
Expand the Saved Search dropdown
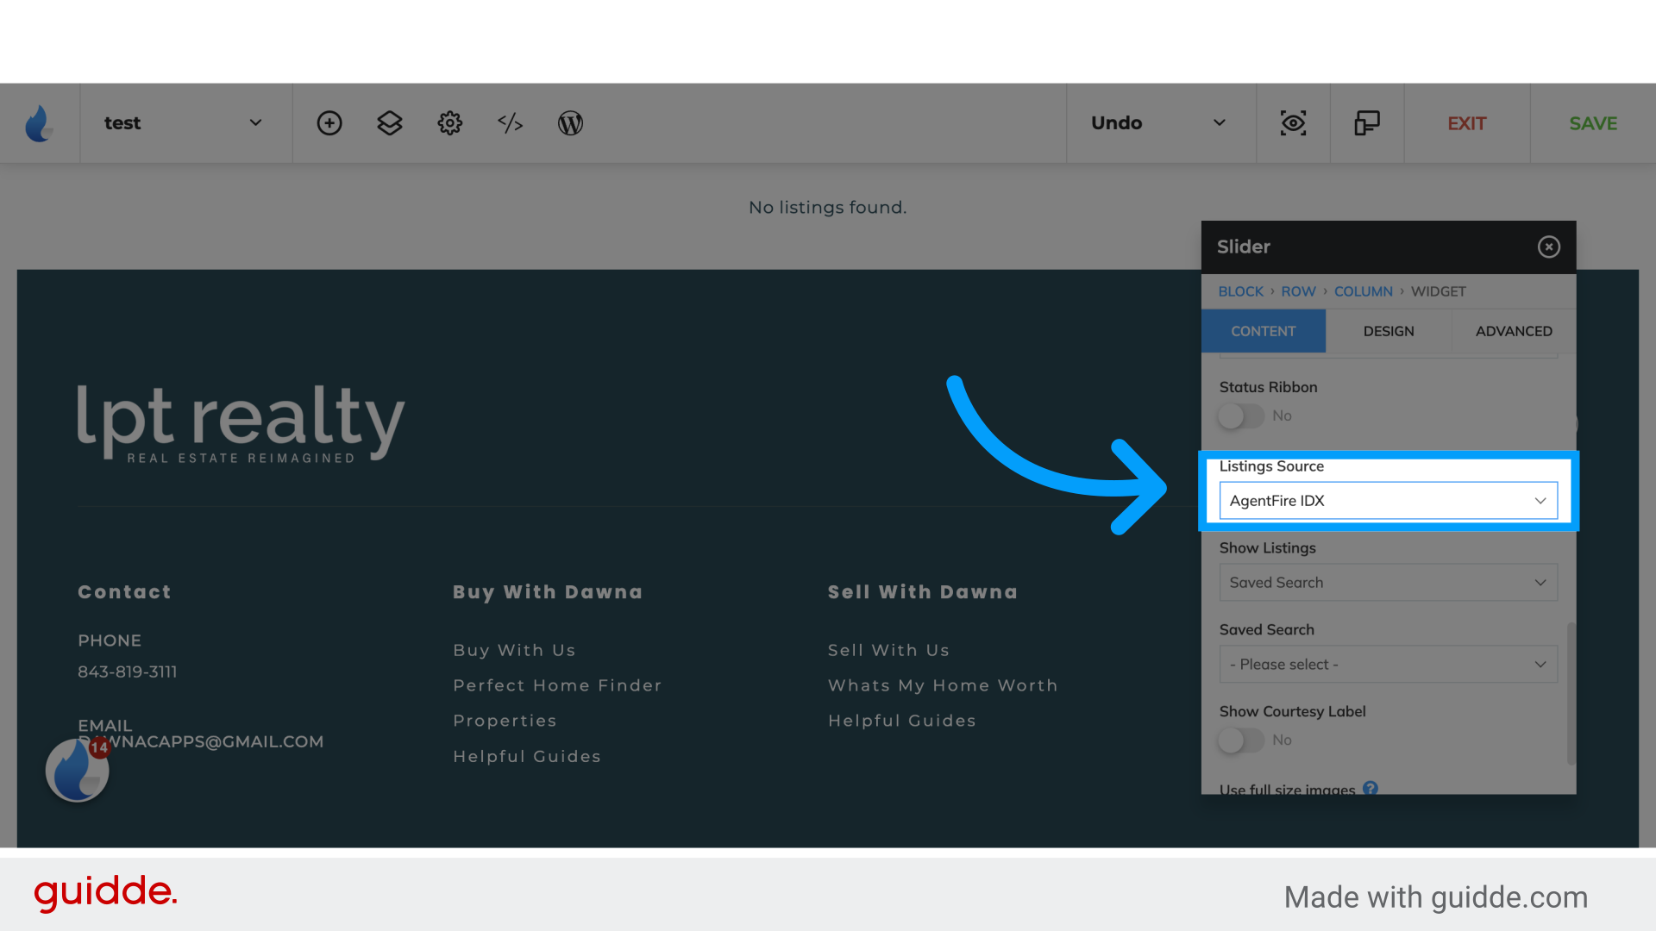click(1388, 664)
